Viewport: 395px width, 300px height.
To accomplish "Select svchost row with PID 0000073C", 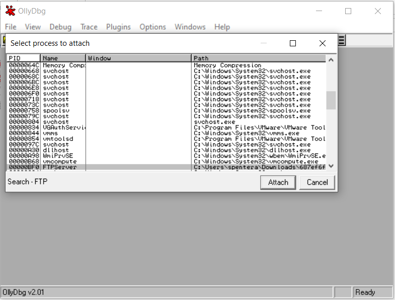I will click(x=166, y=105).
